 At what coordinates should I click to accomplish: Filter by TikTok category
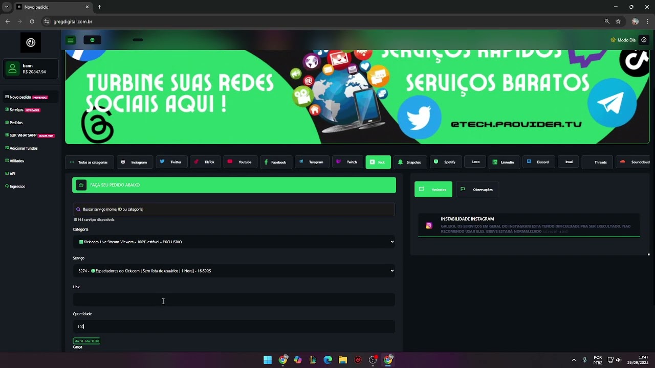[205, 162]
